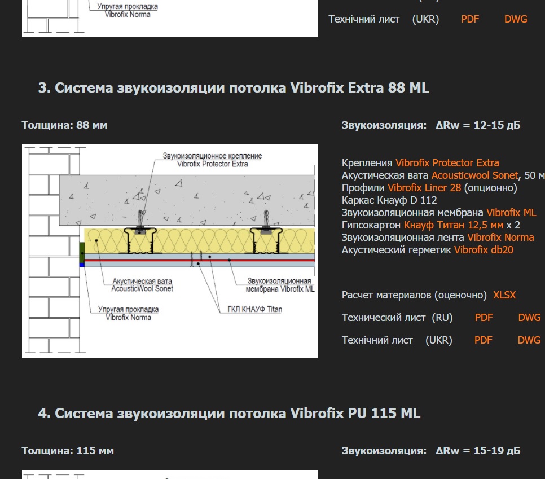
Task: Click the partial diagram above section 3 heading
Action: click(170, 18)
